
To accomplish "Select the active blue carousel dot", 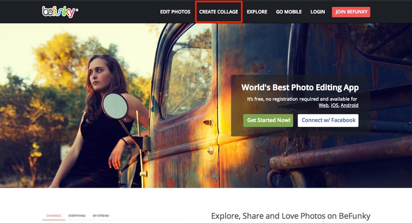I will (215, 176).
